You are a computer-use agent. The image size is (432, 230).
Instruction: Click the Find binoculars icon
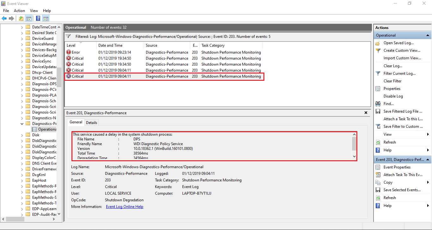tap(378, 104)
